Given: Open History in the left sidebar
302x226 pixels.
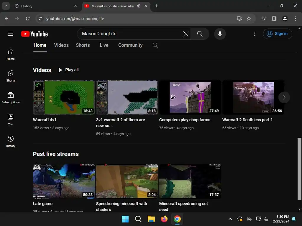Looking at the screenshot, I should point(11,141).
